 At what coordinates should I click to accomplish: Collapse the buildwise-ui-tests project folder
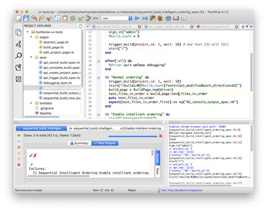(28, 32)
